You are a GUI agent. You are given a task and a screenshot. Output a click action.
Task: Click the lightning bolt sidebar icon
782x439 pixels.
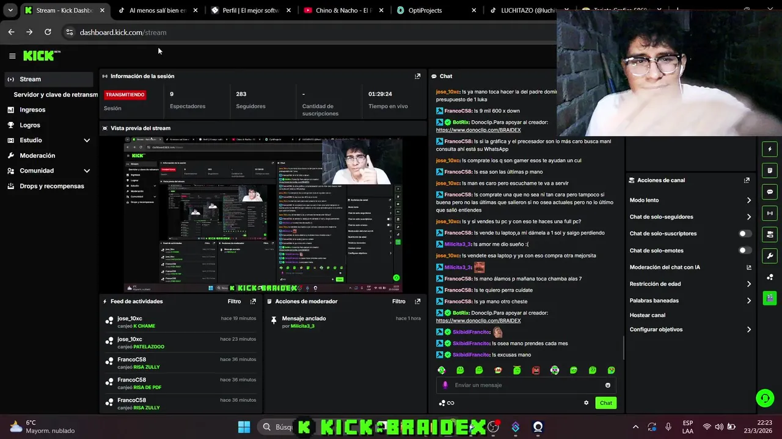click(x=770, y=149)
